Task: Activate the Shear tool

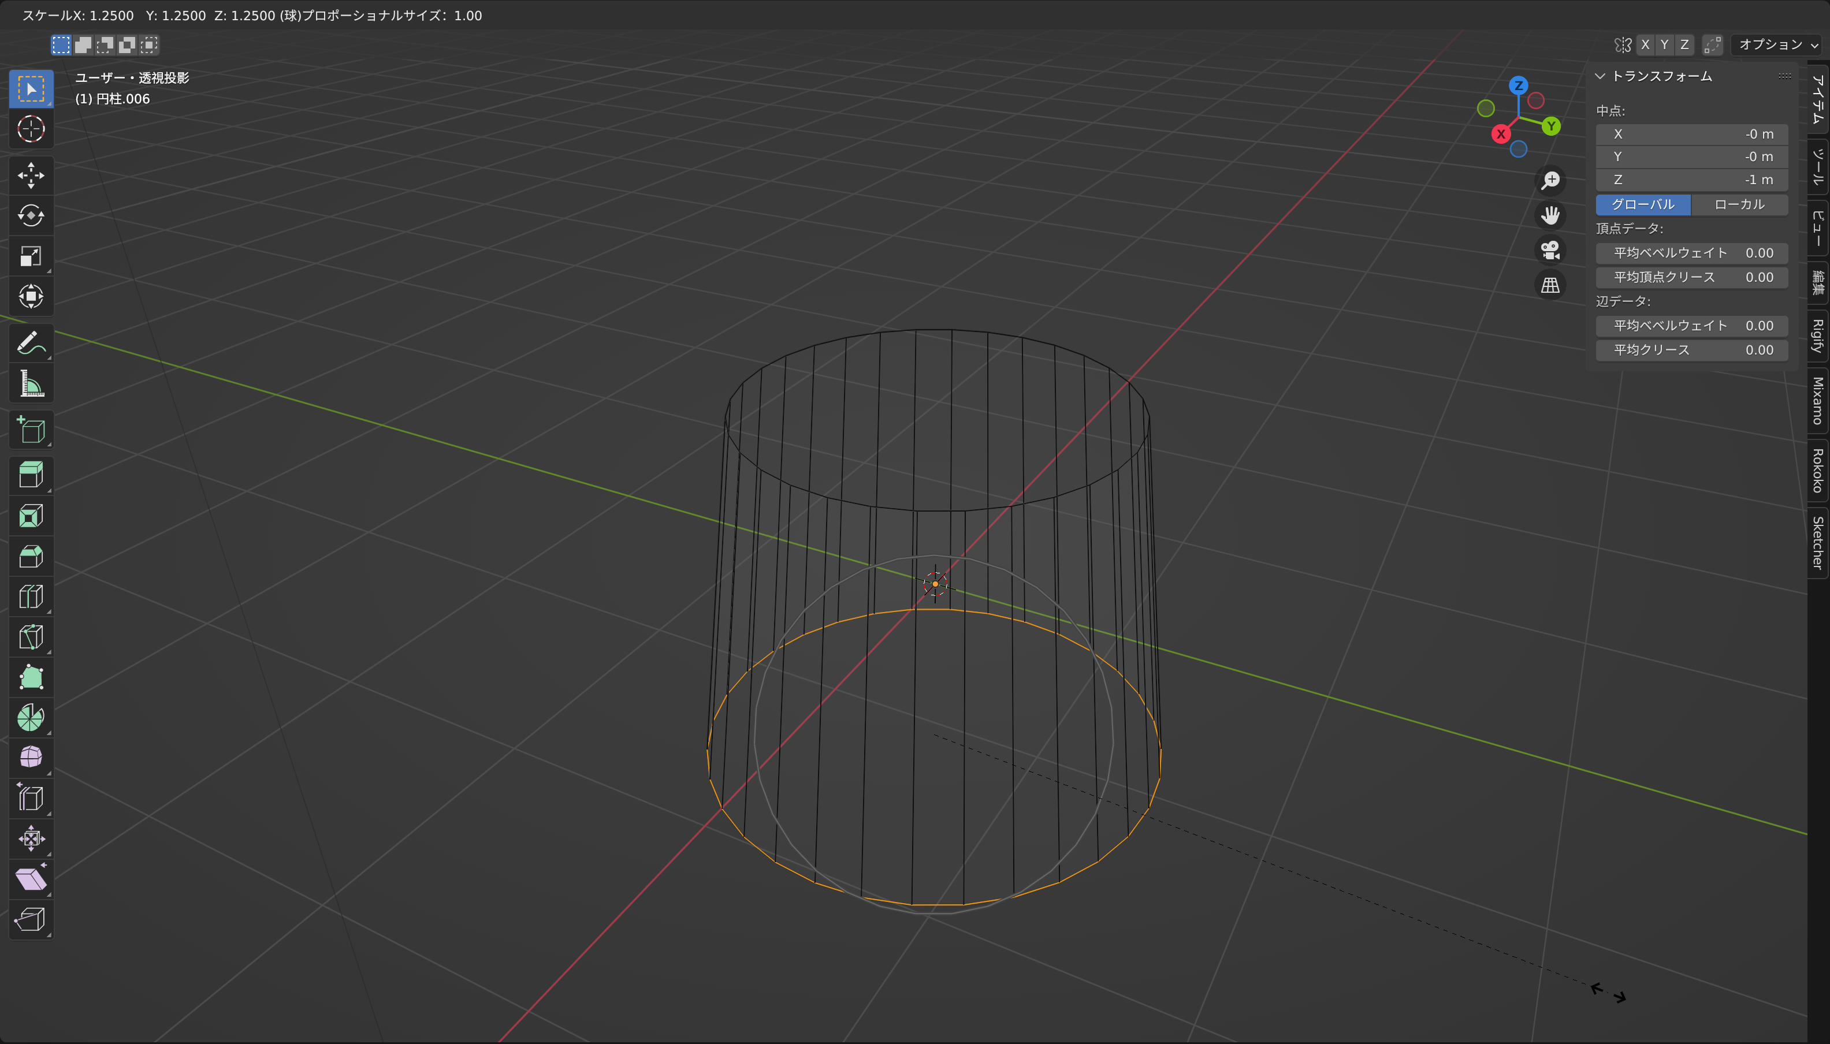Action: coord(31,878)
